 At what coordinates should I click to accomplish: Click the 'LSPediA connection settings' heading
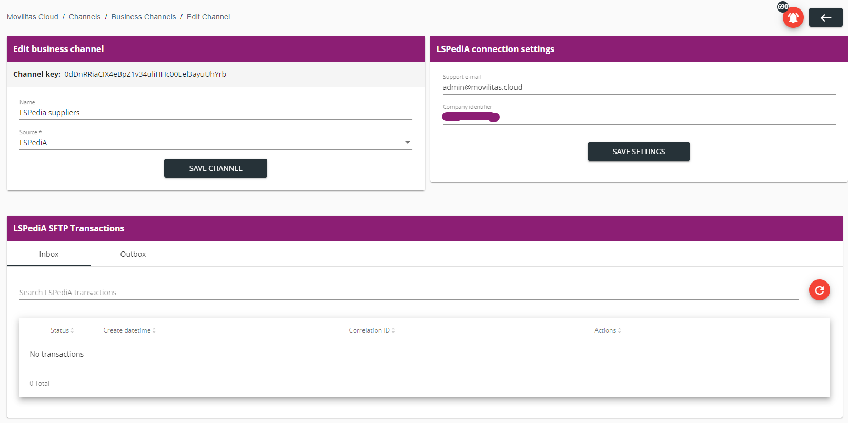click(x=496, y=49)
